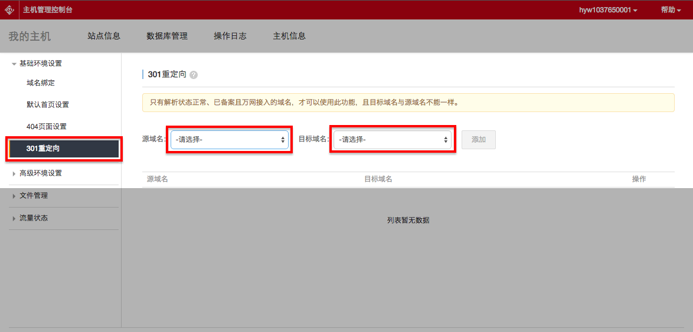
Task: Click the help question mark beside 301重定向
Action: 194,75
